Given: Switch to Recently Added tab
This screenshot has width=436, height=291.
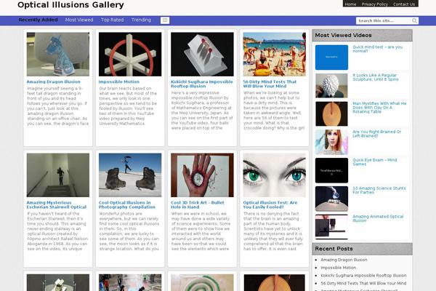Looking at the screenshot, I should pos(38,20).
